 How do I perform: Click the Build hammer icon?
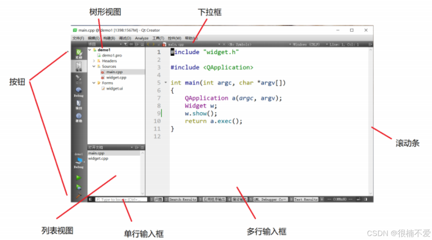tap(79, 196)
